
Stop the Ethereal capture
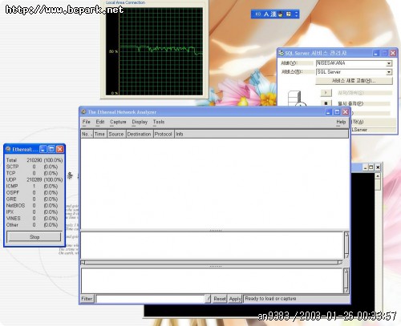pyautogui.click(x=34, y=237)
